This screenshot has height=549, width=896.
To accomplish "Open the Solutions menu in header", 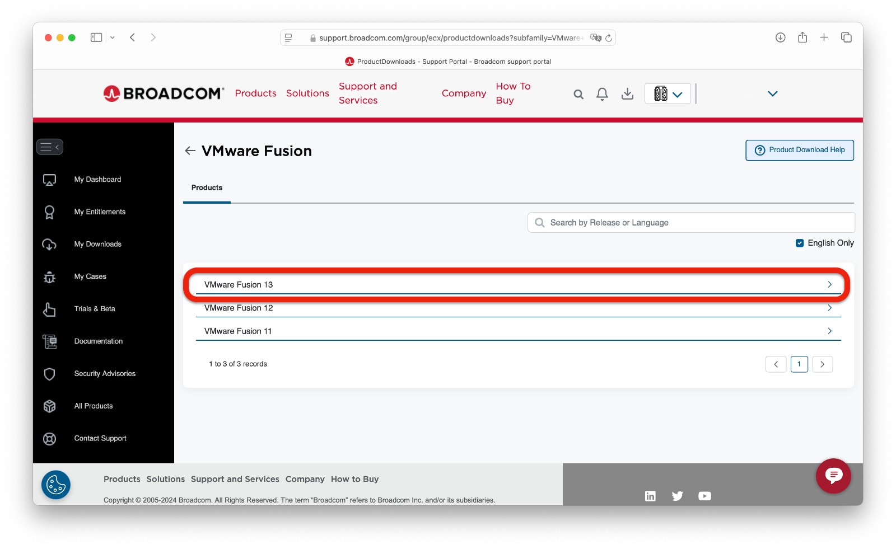I will tap(307, 93).
